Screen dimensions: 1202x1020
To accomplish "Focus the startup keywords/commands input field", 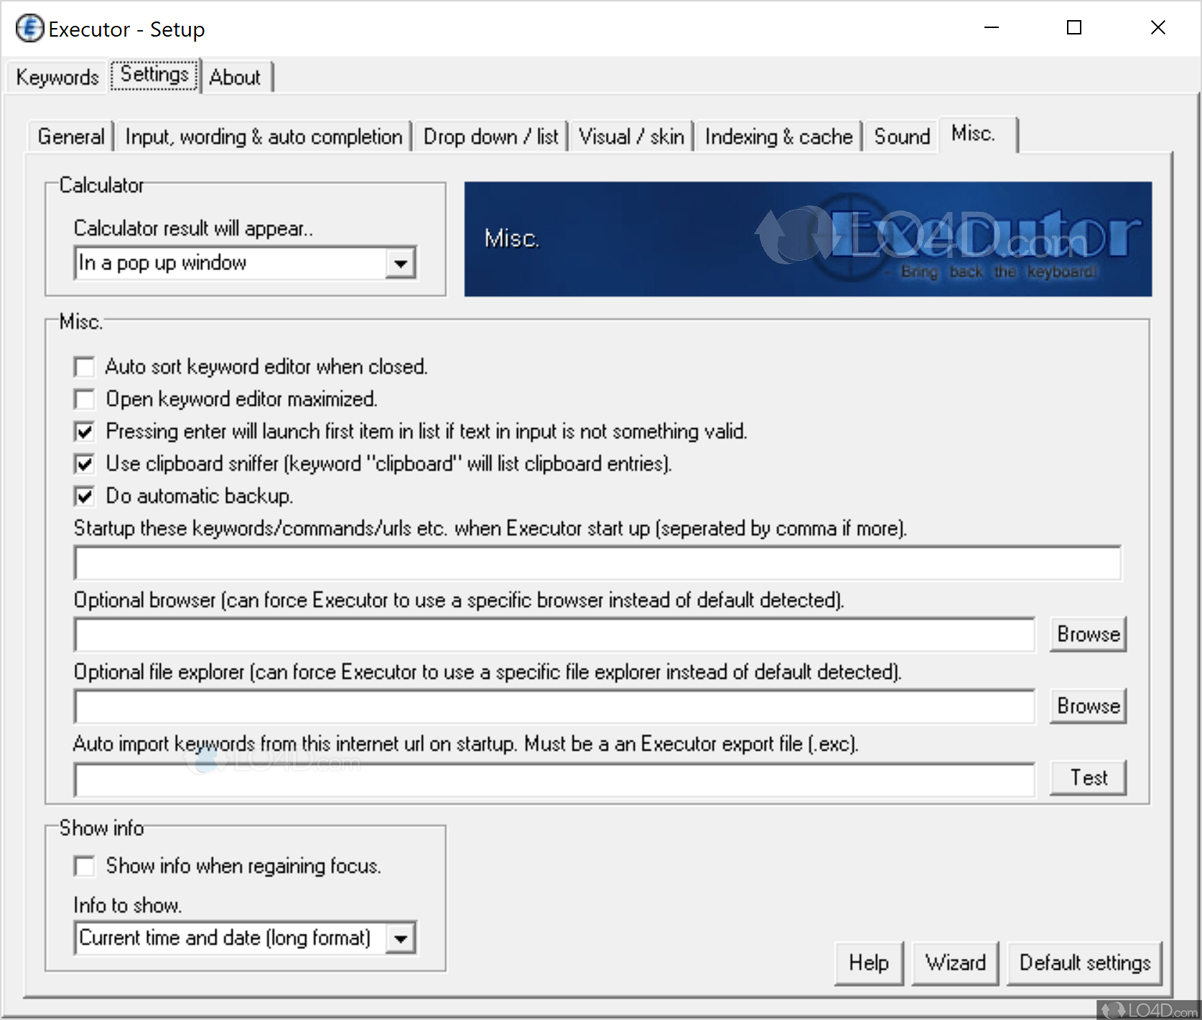I will (x=597, y=562).
